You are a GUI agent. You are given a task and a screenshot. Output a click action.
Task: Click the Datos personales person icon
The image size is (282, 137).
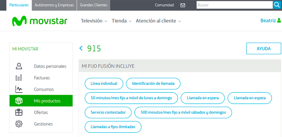tap(19, 66)
